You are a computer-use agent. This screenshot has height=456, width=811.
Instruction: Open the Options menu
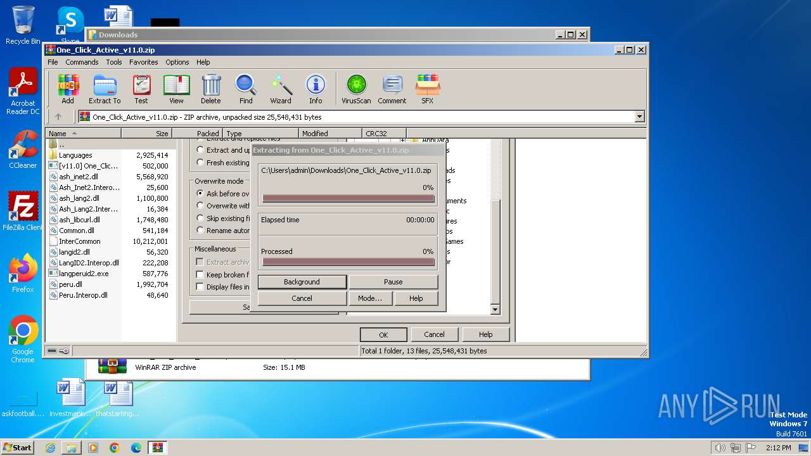(177, 62)
